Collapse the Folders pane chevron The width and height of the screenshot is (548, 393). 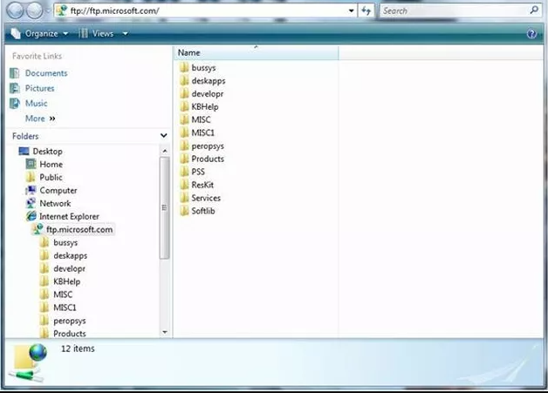163,135
